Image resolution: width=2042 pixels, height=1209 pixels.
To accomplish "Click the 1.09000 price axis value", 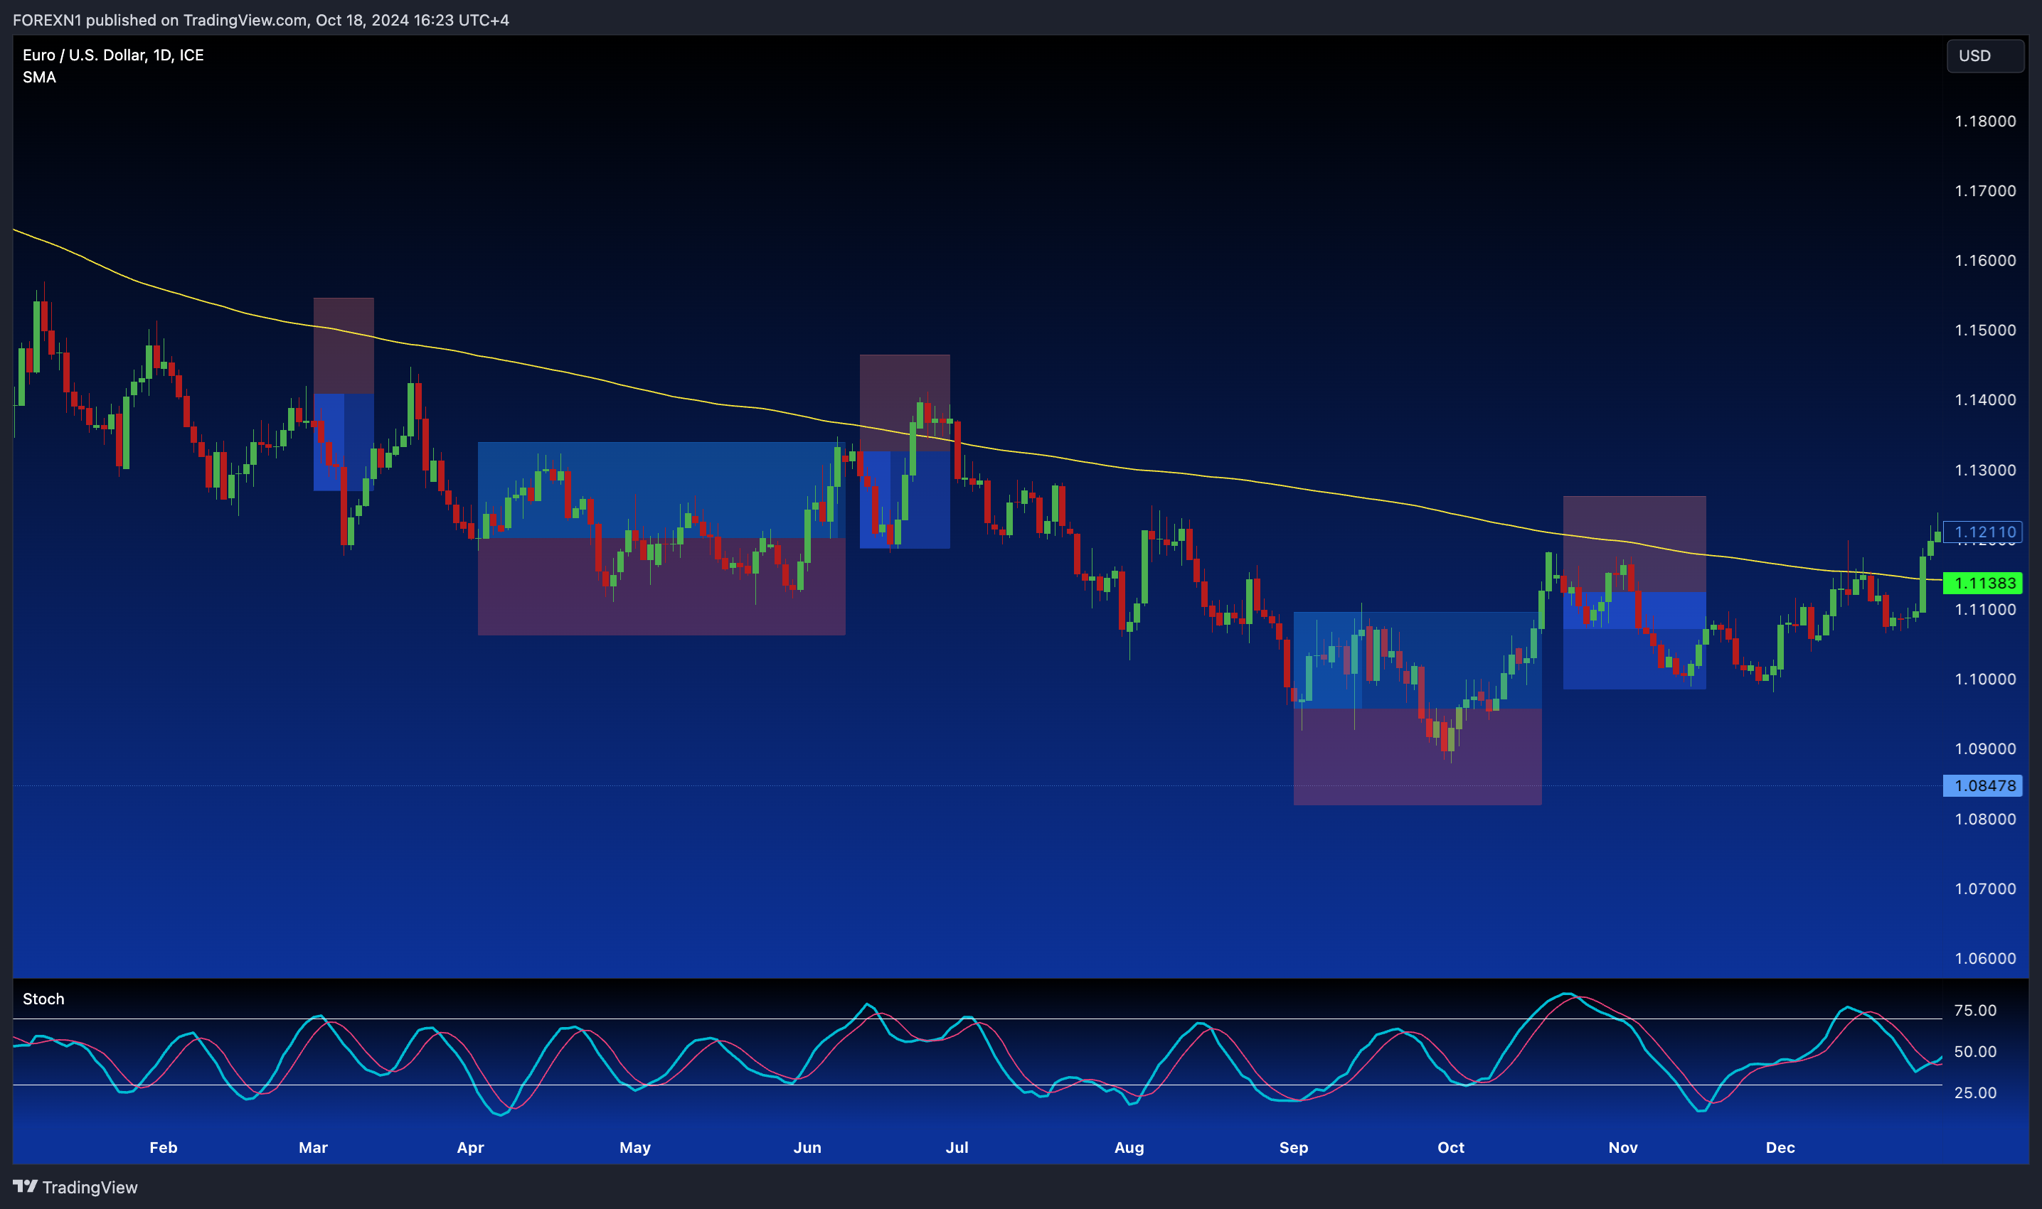I will point(1985,748).
